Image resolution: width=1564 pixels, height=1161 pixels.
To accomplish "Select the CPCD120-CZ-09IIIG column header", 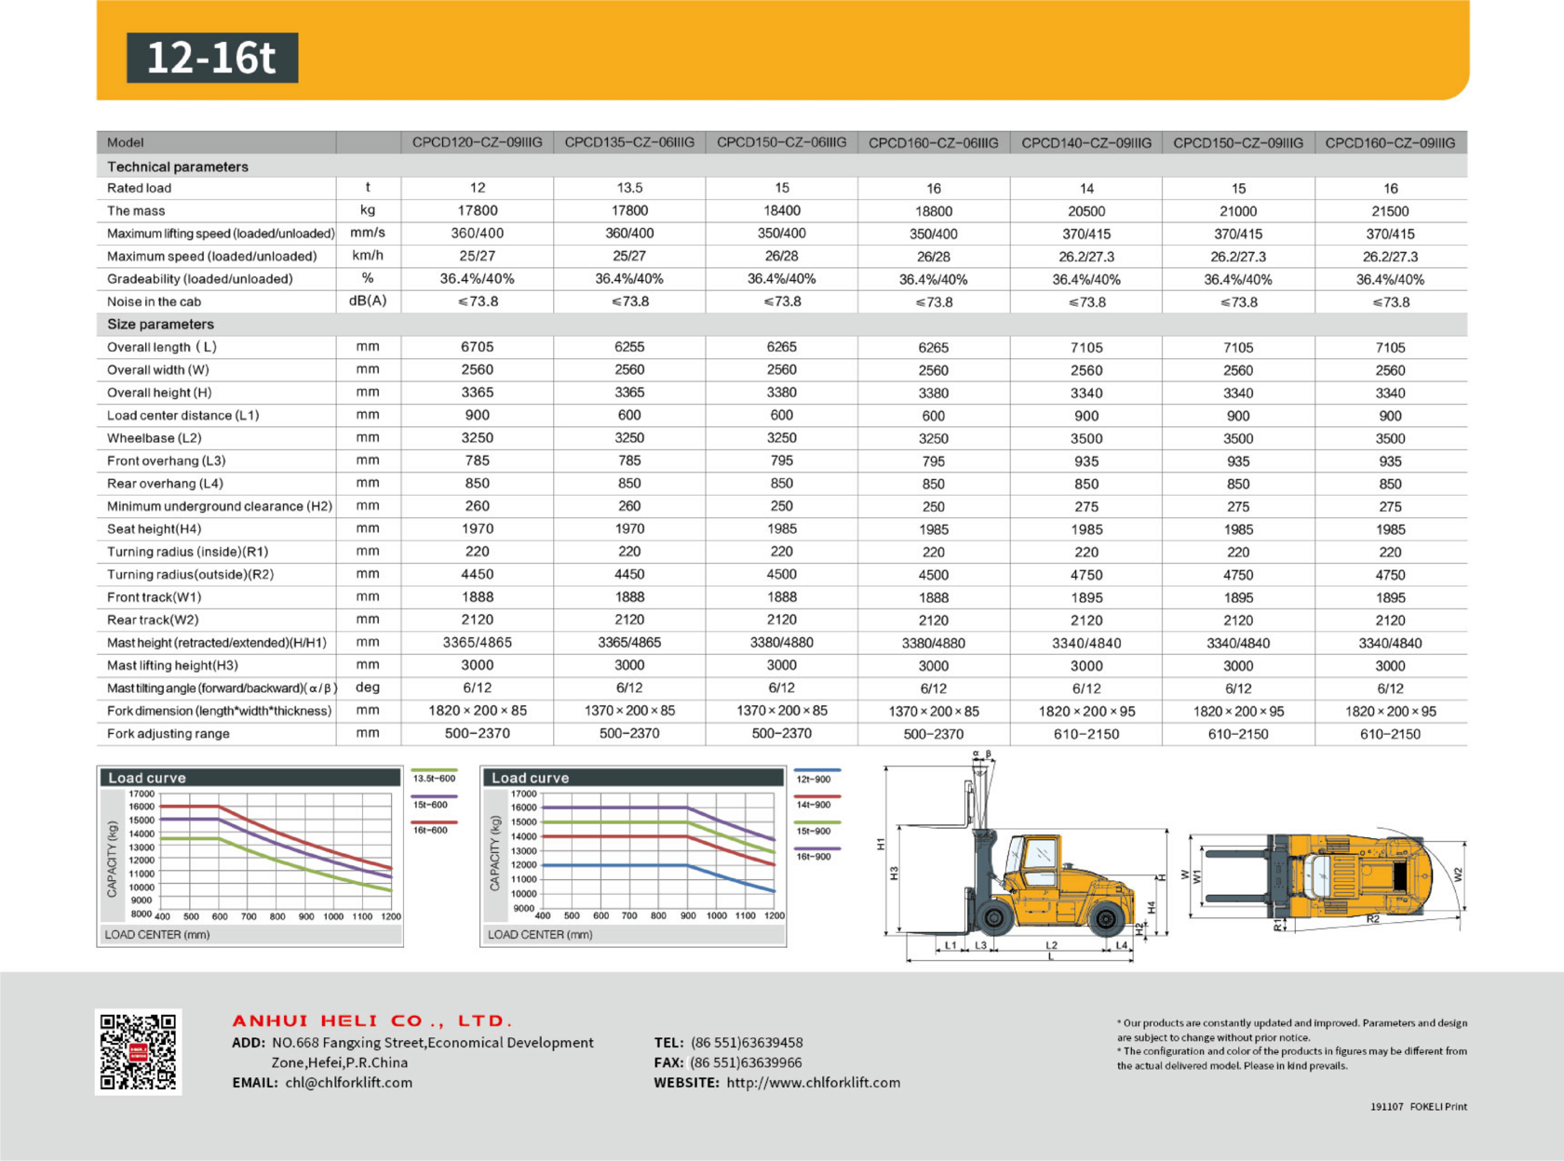I will point(478,142).
